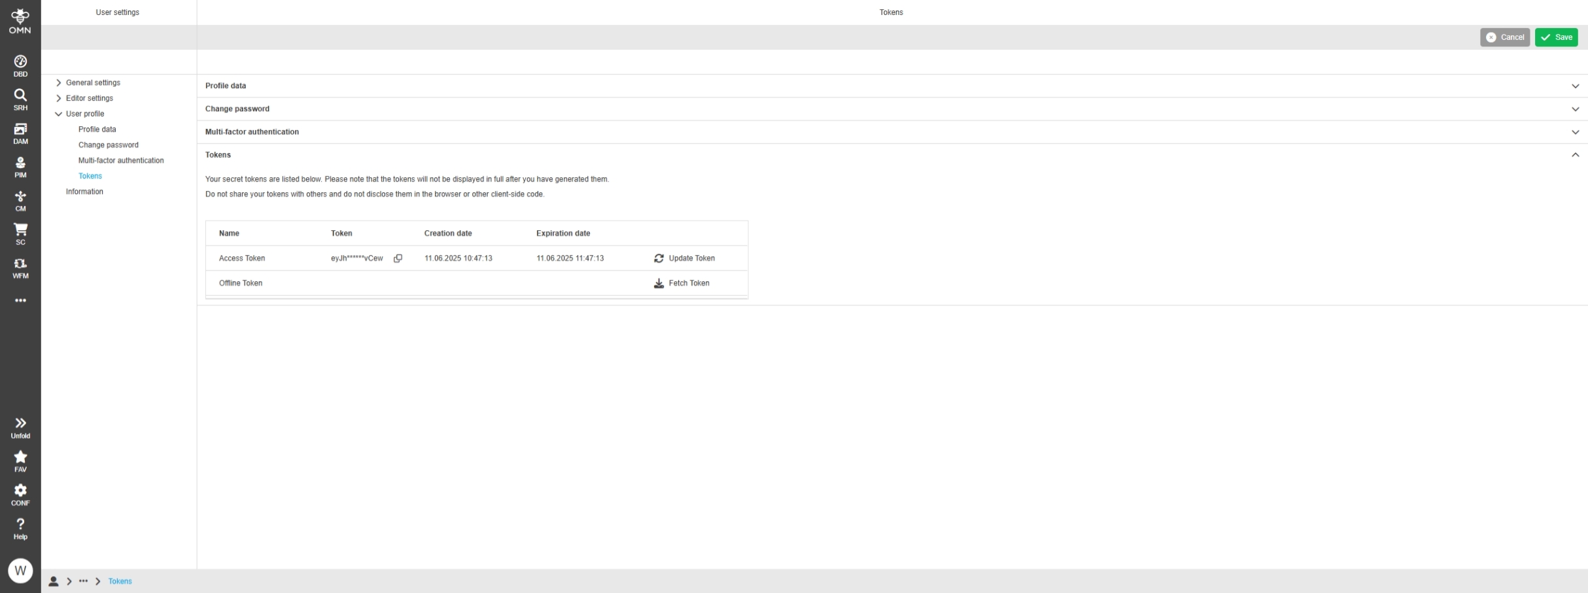The height and width of the screenshot is (593, 1588).
Task: Show more modules via sidebar ellipsis
Action: (x=20, y=301)
